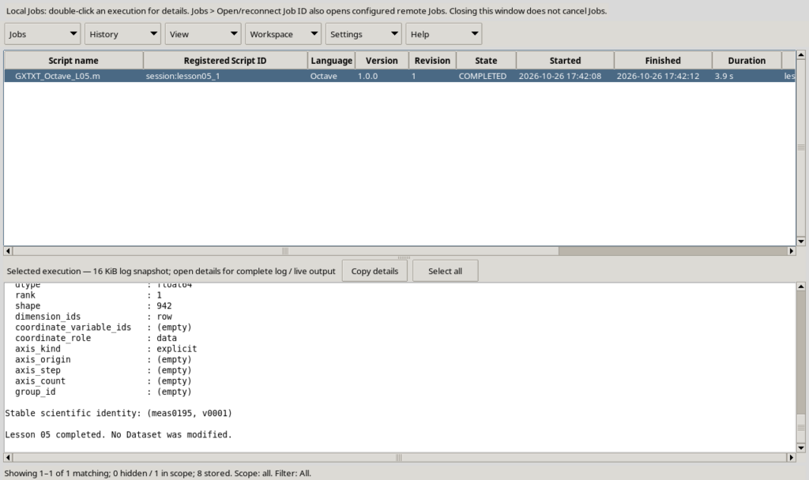Click table horizontal scrollbar left arrow

[x=8, y=251]
